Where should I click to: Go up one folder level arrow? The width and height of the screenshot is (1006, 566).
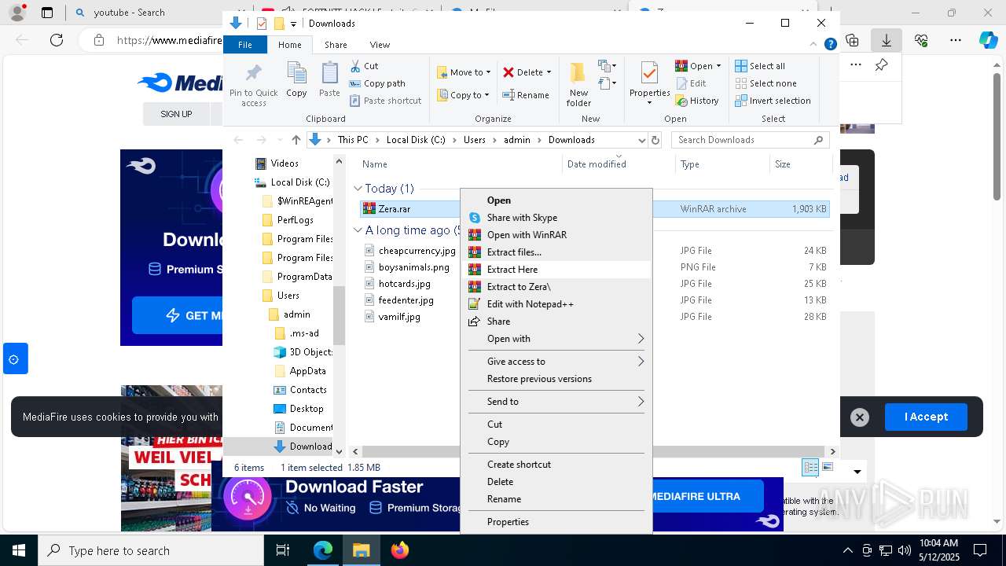click(x=296, y=140)
